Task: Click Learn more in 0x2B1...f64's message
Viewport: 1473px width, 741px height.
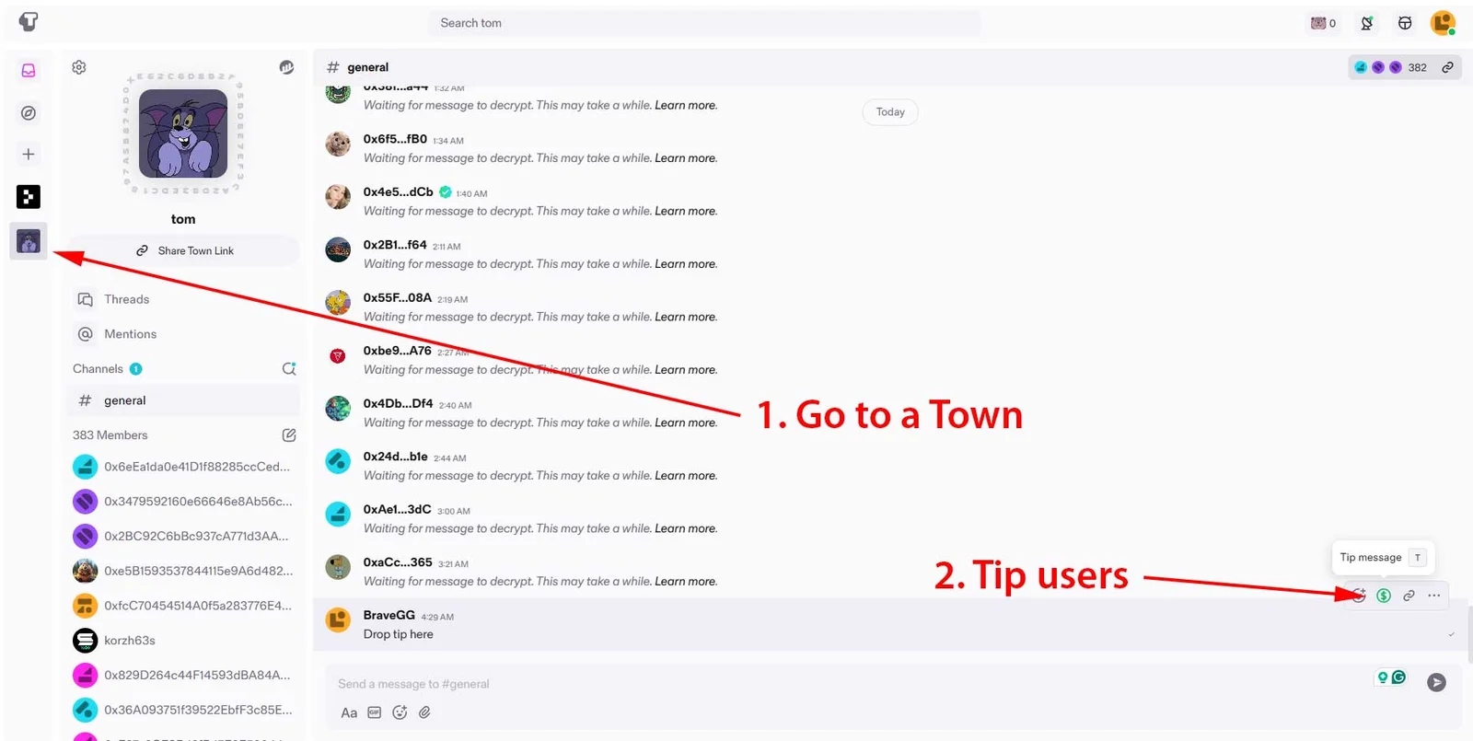Action: (686, 264)
